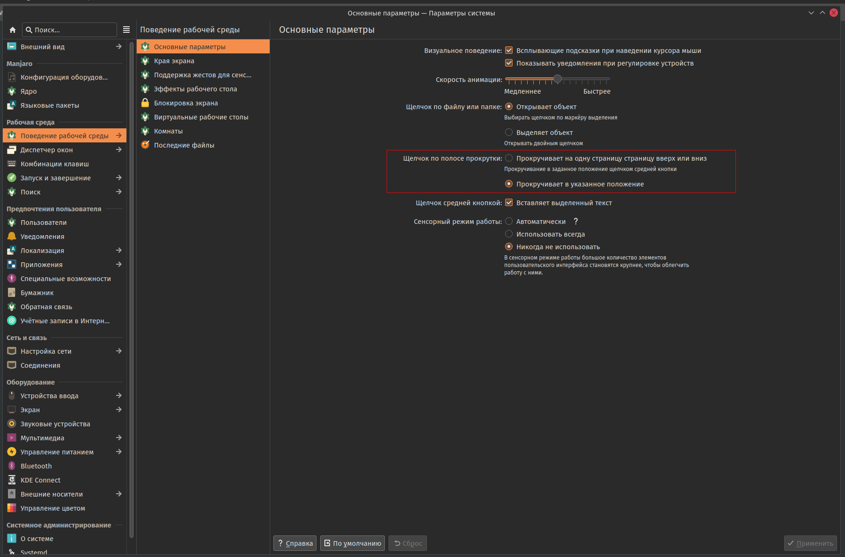This screenshot has width=845, height=557.
Task: Expand Внешний вид arrow
Action: [118, 47]
